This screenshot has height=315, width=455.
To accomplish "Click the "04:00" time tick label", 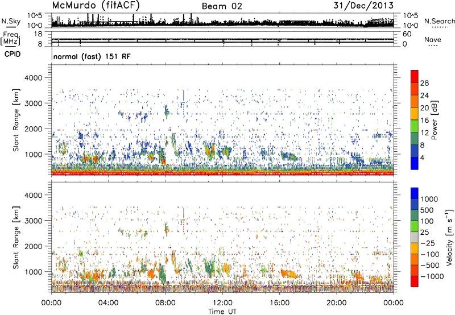I will [x=108, y=303].
